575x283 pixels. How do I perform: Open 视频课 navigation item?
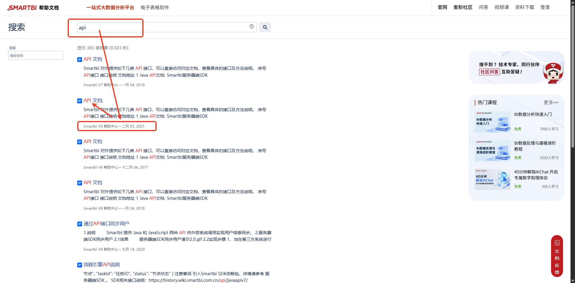point(502,7)
